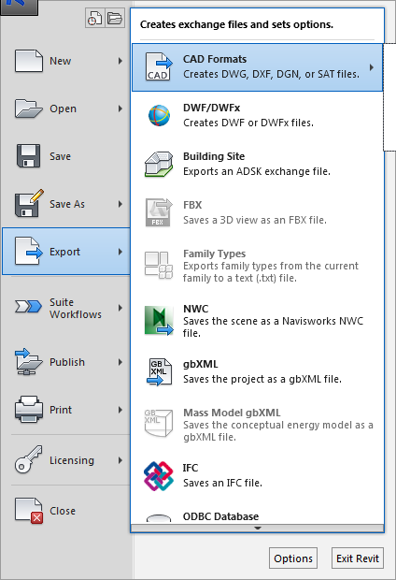Choose Building Site export option
The width and height of the screenshot is (396, 580).
(x=257, y=164)
